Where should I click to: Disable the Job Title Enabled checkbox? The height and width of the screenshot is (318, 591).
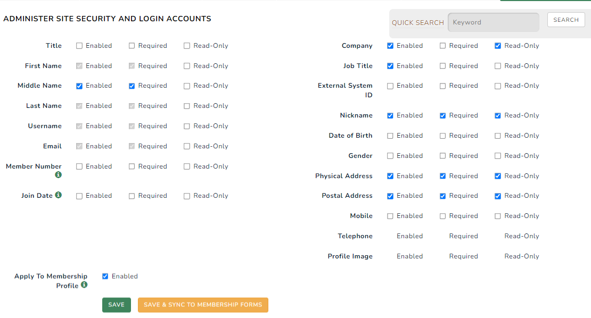click(x=390, y=66)
